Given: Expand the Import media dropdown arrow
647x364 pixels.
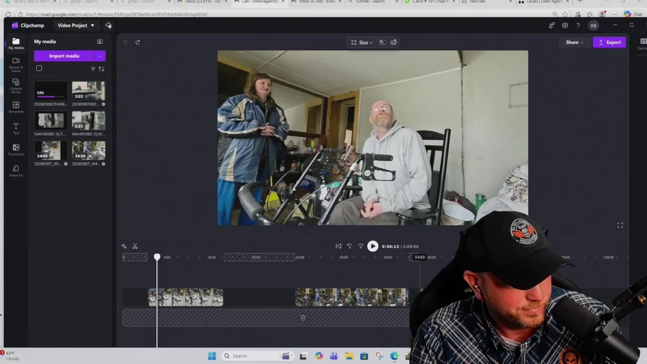Looking at the screenshot, I should pos(100,56).
